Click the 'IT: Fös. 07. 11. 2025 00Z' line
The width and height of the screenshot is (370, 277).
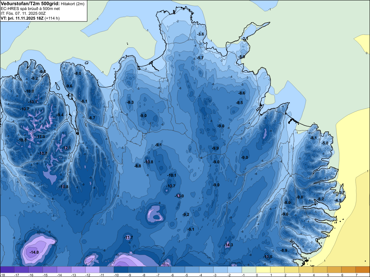[23, 13]
